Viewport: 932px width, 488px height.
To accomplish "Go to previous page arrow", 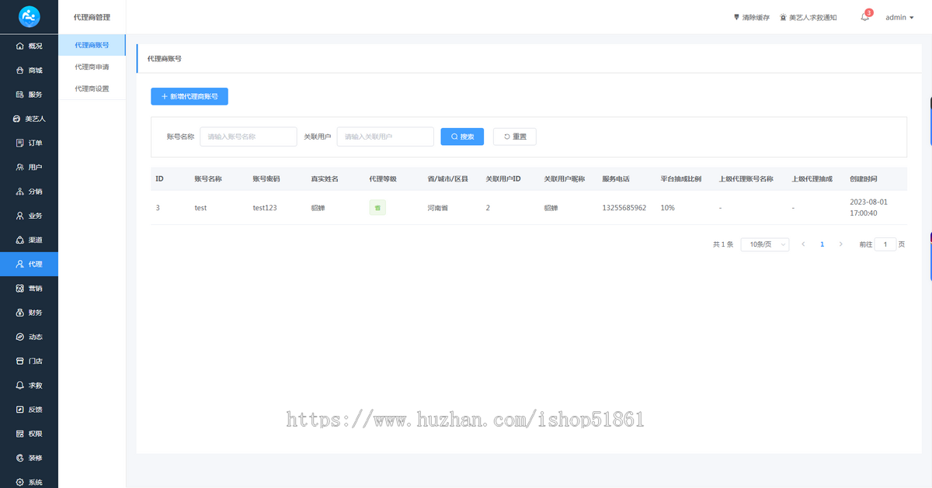I will click(x=804, y=244).
